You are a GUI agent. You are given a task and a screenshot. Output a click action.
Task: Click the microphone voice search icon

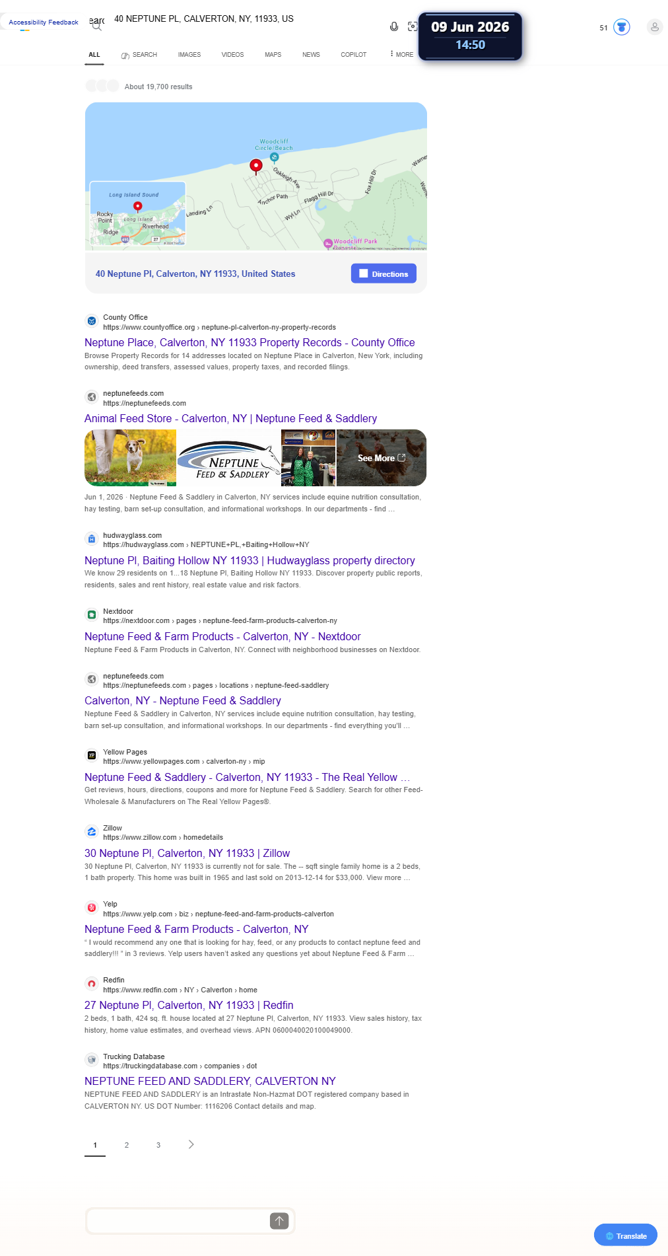[394, 26]
